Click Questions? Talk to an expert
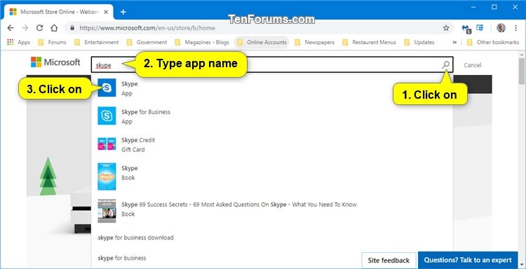This screenshot has width=526, height=269. pyautogui.click(x=468, y=260)
